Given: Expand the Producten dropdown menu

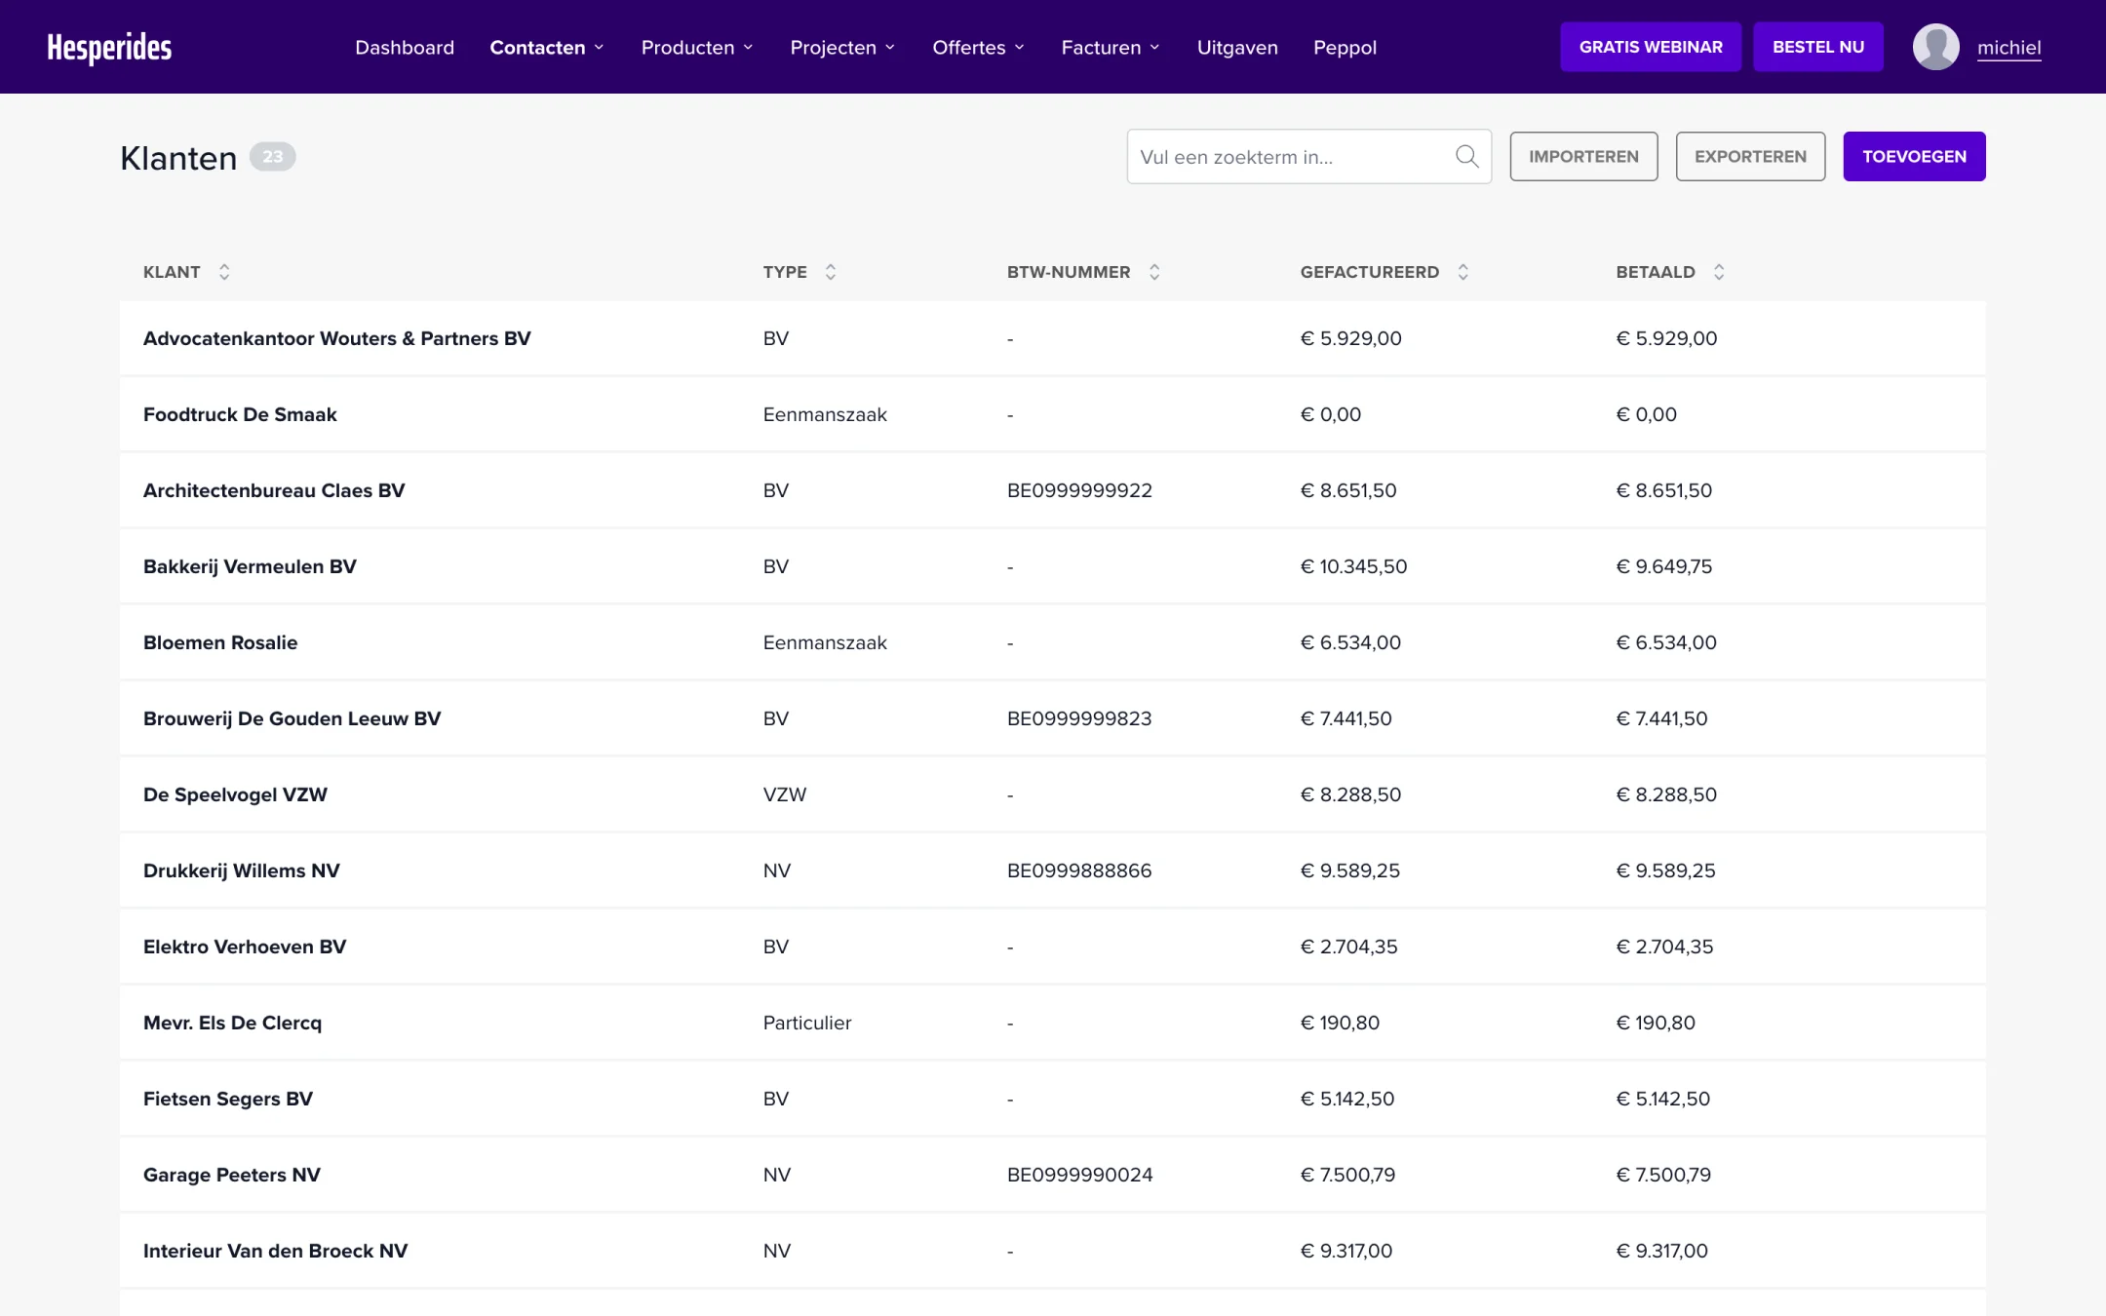Looking at the screenshot, I should click(697, 47).
